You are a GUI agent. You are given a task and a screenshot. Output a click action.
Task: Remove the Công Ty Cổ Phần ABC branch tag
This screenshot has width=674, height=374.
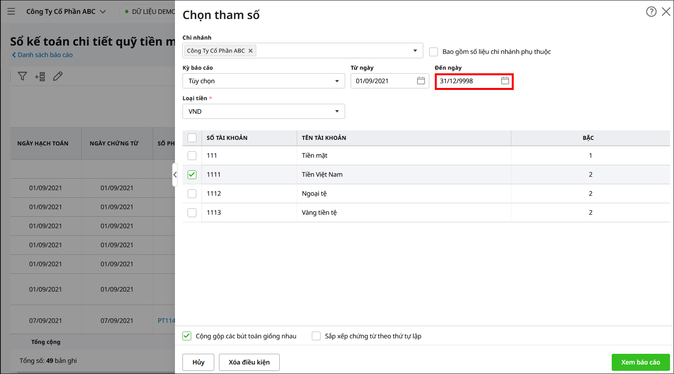250,51
